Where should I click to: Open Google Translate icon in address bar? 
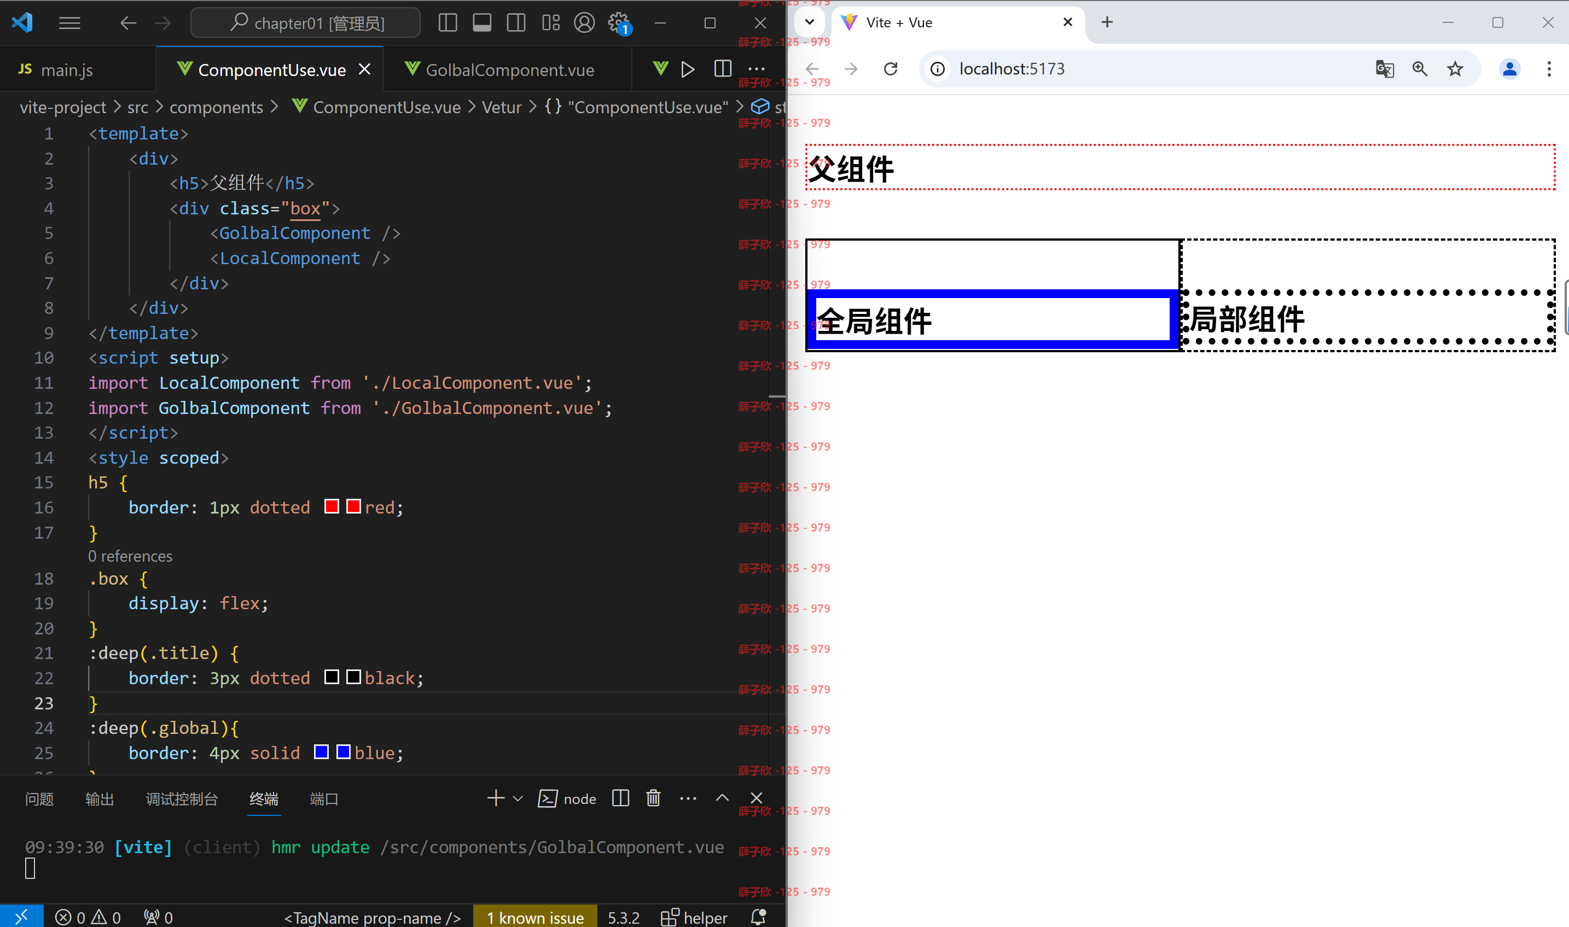pyautogui.click(x=1385, y=69)
